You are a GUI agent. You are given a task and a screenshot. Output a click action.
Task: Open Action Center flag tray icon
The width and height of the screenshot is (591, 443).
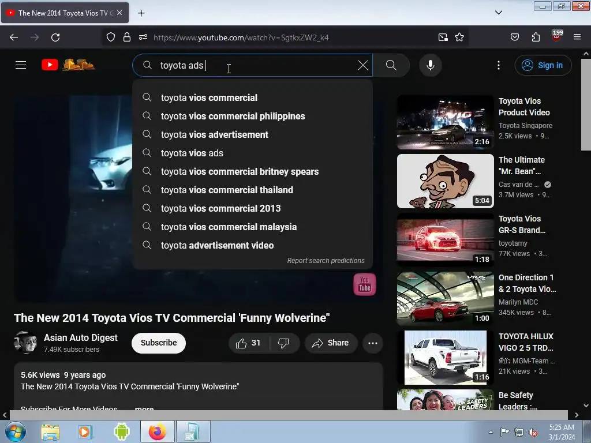point(504,432)
